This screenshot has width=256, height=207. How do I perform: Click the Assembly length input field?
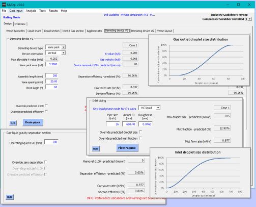(52, 75)
